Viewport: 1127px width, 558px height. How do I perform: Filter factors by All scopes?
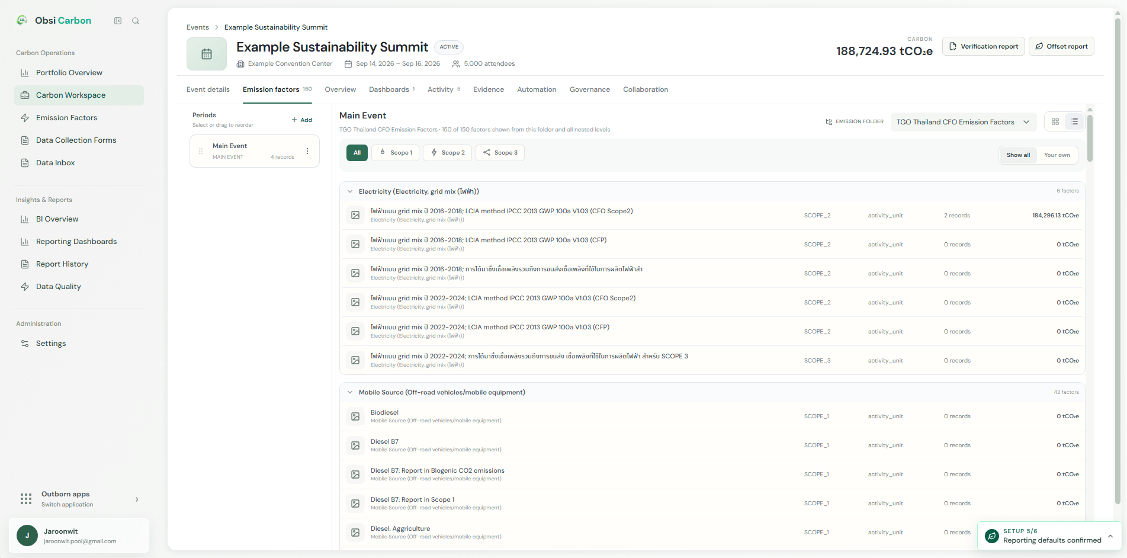(x=357, y=153)
